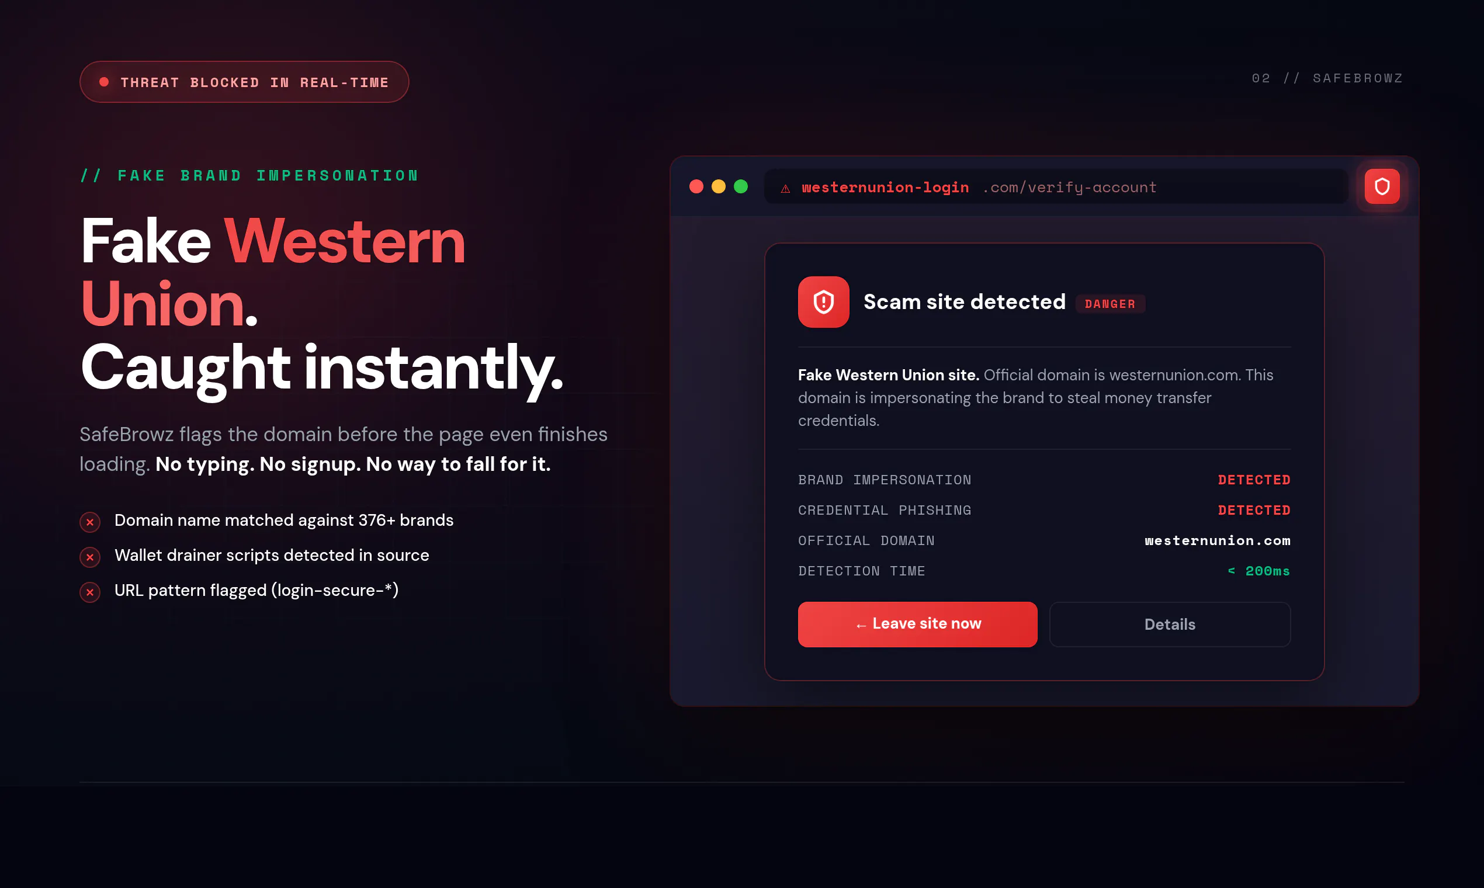Image resolution: width=1484 pixels, height=888 pixels.
Task: Minimize the browser window with the yellow dot
Action: 718,187
